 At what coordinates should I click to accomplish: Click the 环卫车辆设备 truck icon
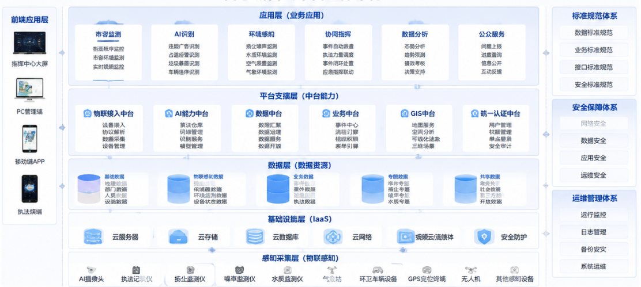(x=378, y=270)
